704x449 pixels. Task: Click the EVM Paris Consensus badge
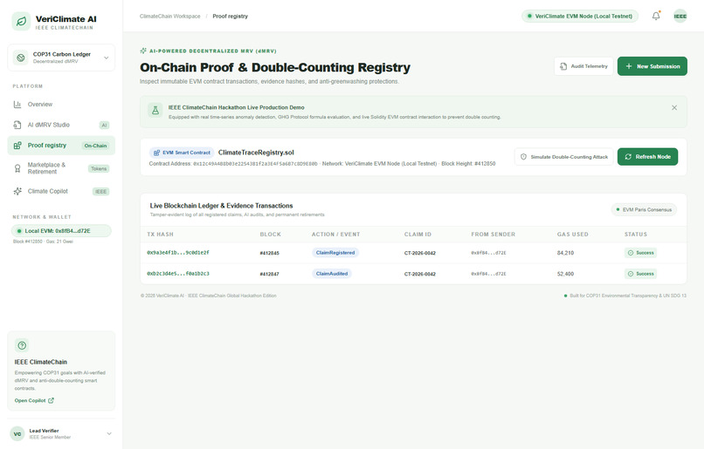point(644,210)
